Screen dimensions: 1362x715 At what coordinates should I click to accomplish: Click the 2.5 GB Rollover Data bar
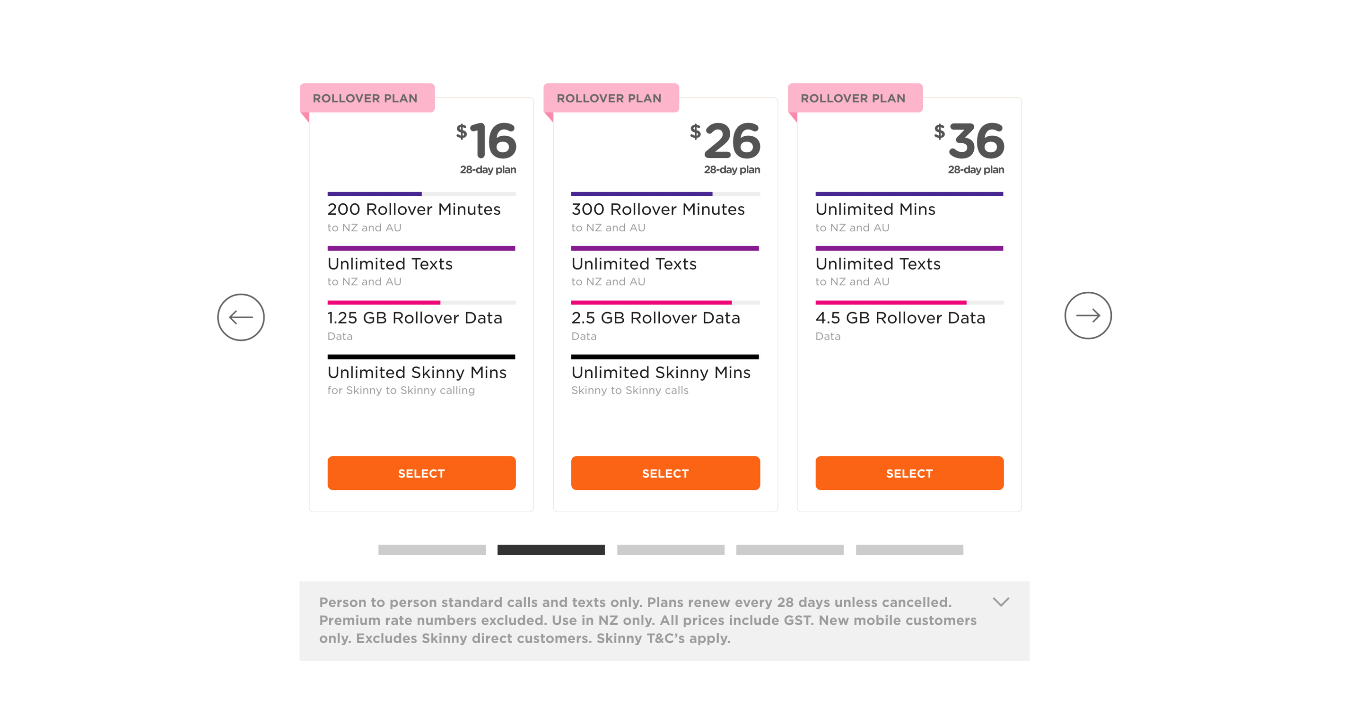(665, 303)
